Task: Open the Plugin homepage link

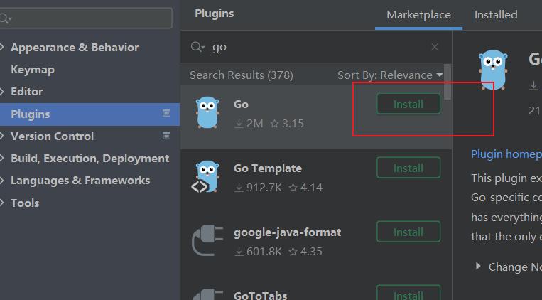Action: click(x=506, y=154)
